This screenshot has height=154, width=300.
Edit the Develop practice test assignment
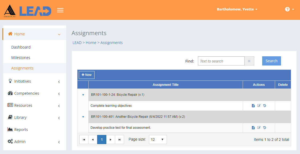(x=259, y=127)
